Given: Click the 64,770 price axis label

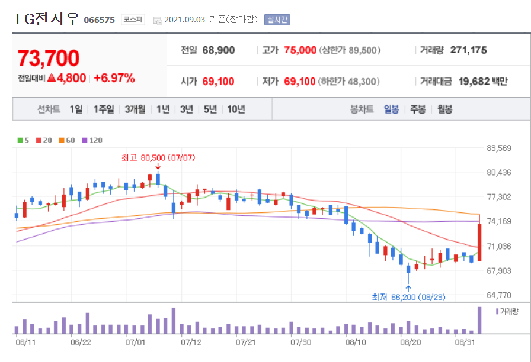Looking at the screenshot, I should coord(499,295).
